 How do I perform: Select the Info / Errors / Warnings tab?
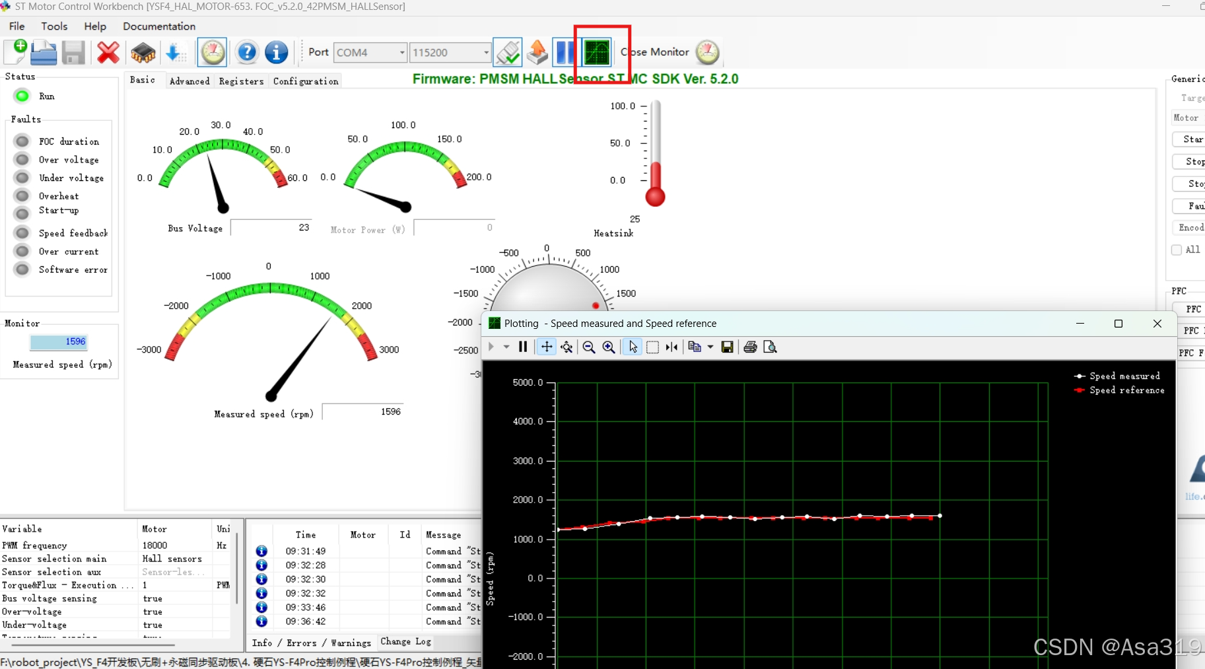click(x=312, y=643)
